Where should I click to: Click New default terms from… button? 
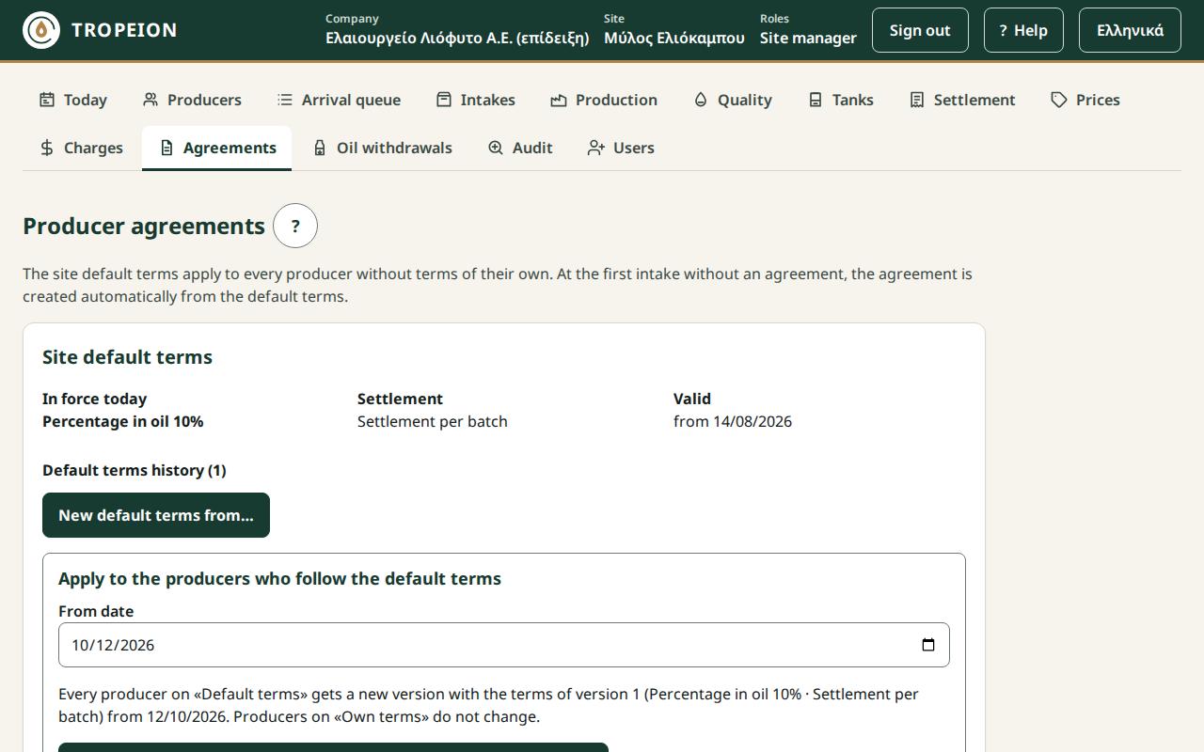coord(156,515)
